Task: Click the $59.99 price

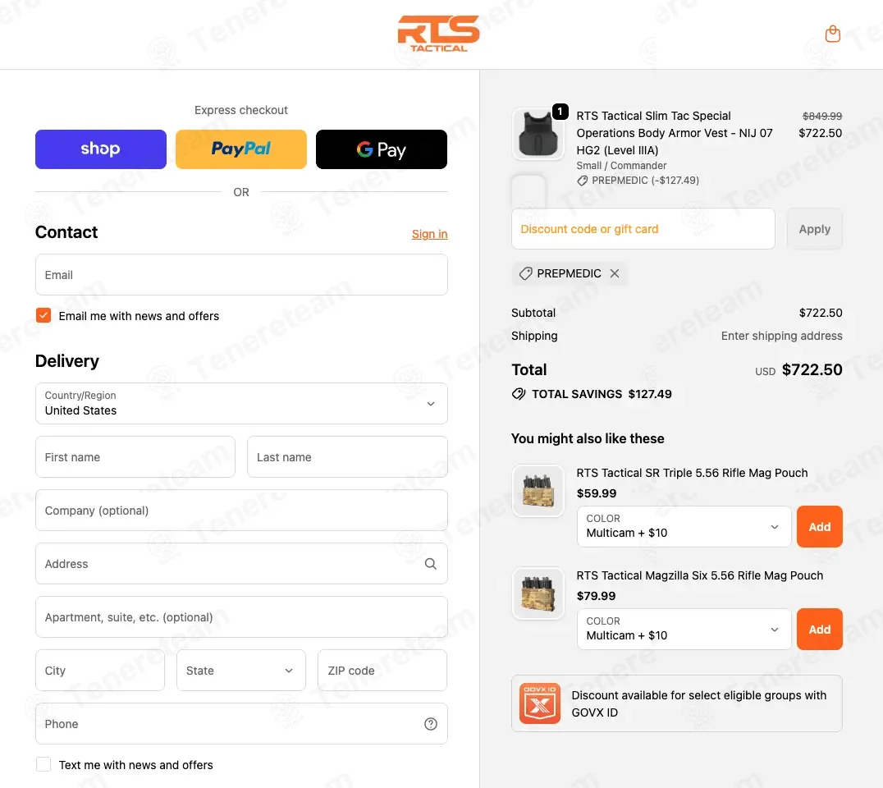Action: (x=597, y=493)
